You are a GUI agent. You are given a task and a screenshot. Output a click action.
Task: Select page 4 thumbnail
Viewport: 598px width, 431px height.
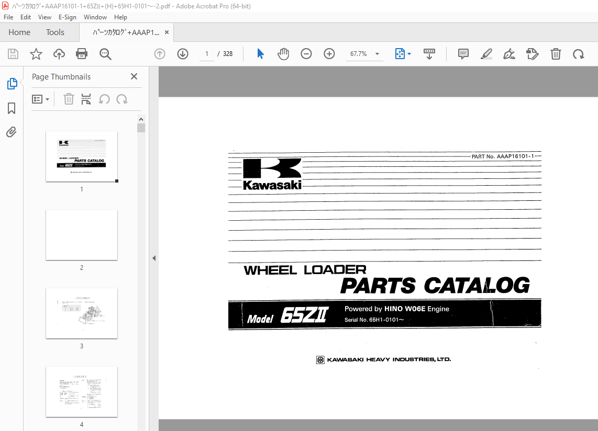click(x=82, y=392)
